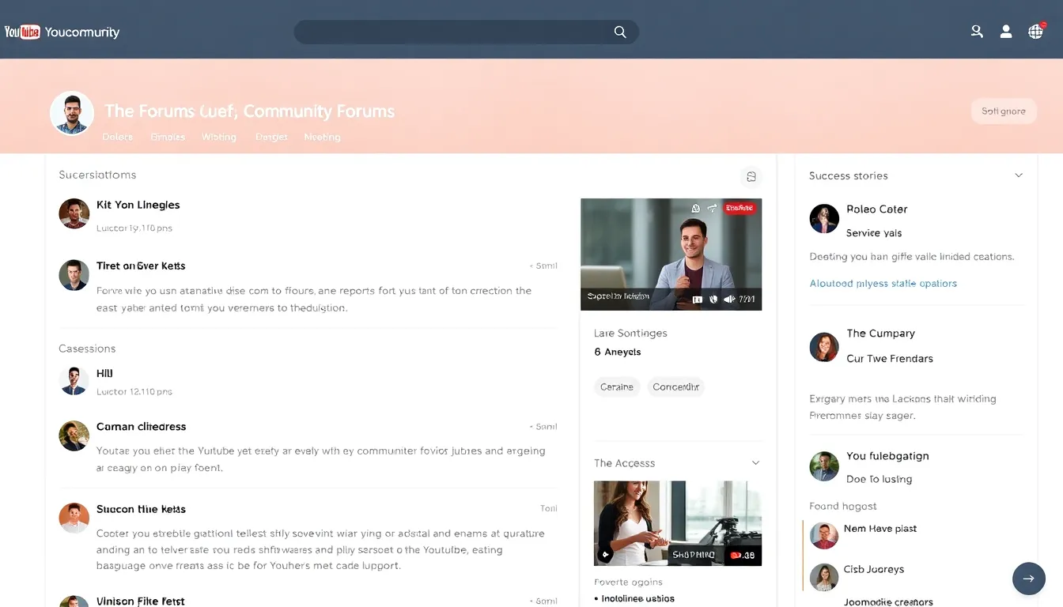Screen dimensions: 1063x607
Task: Click the notification bell on the video overlay
Action: point(695,208)
